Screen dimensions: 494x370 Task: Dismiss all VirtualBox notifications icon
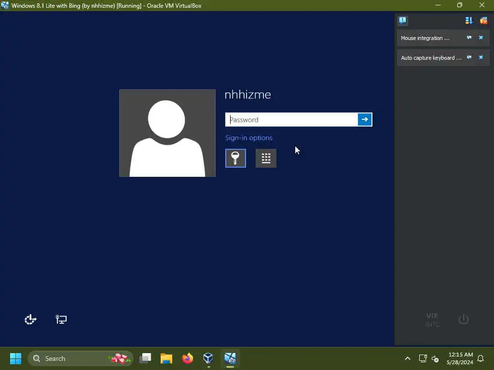pos(483,21)
